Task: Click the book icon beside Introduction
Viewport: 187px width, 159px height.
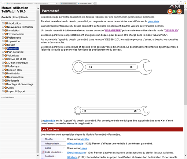Action: (6, 23)
